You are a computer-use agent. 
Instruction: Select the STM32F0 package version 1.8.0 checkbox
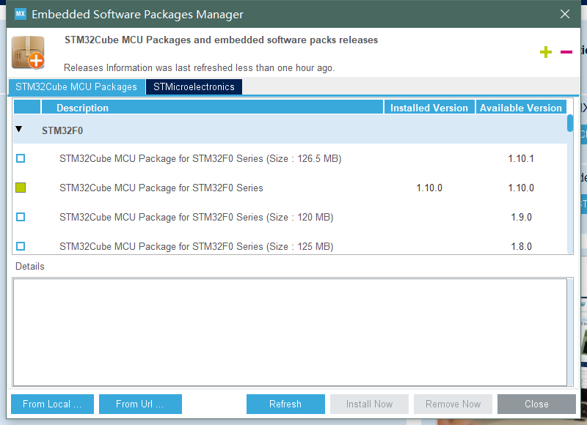tap(21, 246)
